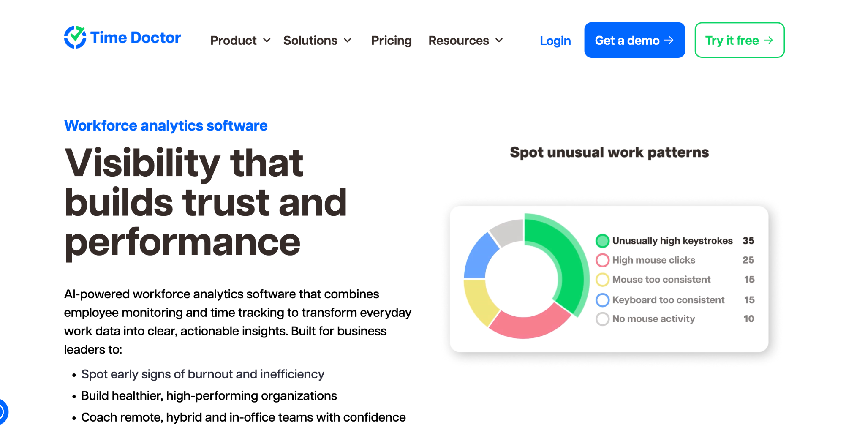
Task: Select the Unusually high keystrokes legend marker
Action: pos(602,241)
